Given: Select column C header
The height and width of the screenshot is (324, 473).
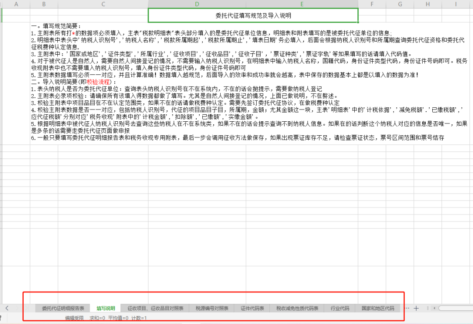Looking at the screenshot, I should (103, 4).
